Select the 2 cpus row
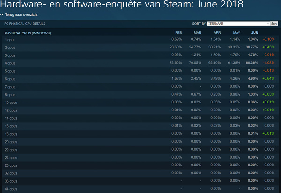Viewport: 281px width, 193px height. tap(140, 48)
